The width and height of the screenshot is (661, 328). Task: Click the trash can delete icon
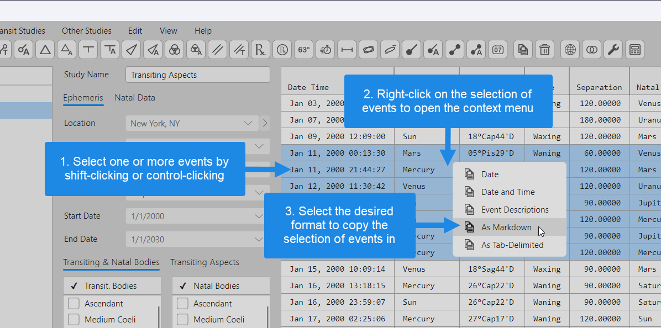pos(544,50)
